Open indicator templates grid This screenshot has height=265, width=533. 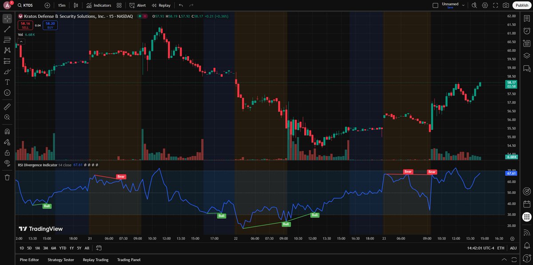coord(119,5)
